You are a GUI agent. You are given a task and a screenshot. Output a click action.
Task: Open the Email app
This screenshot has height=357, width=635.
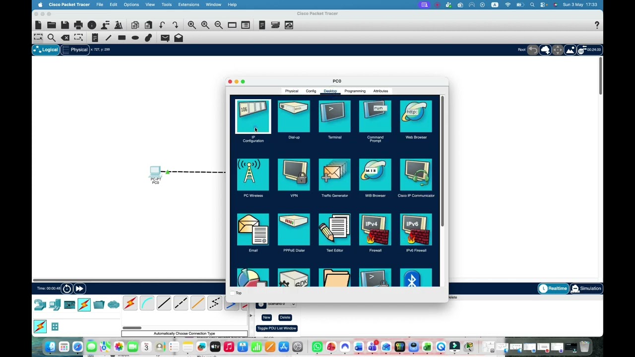253,230
